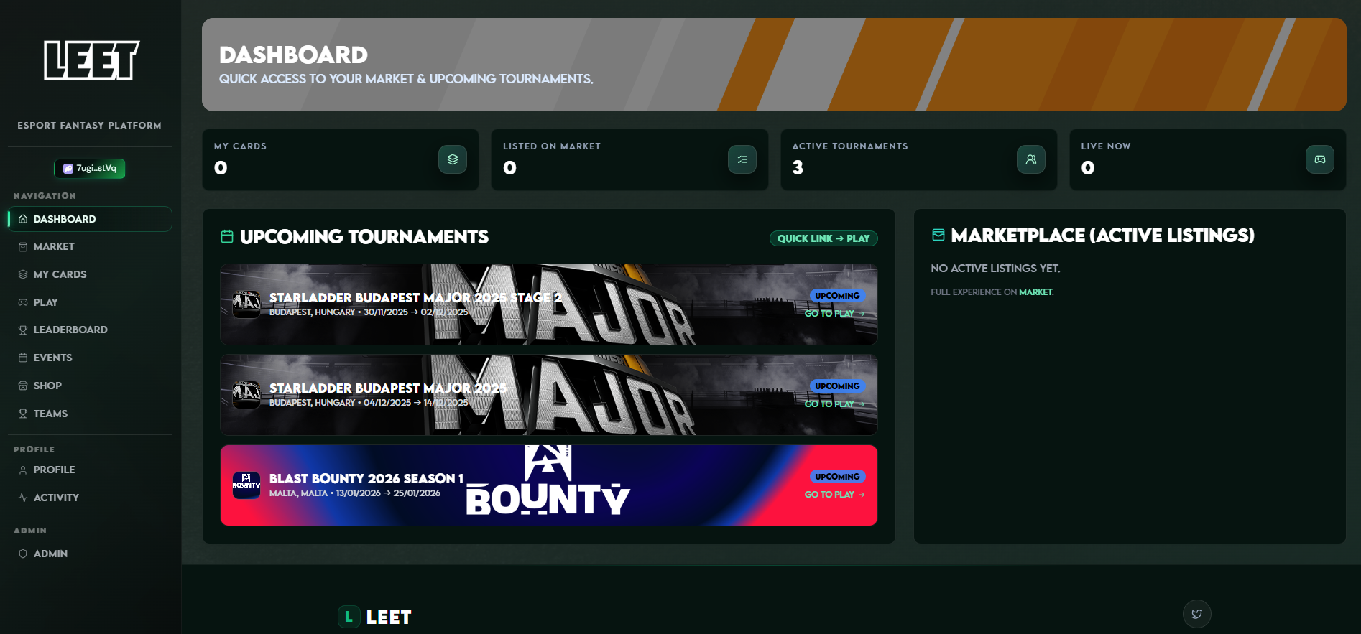Open the Market page from the sidebar

click(x=90, y=246)
